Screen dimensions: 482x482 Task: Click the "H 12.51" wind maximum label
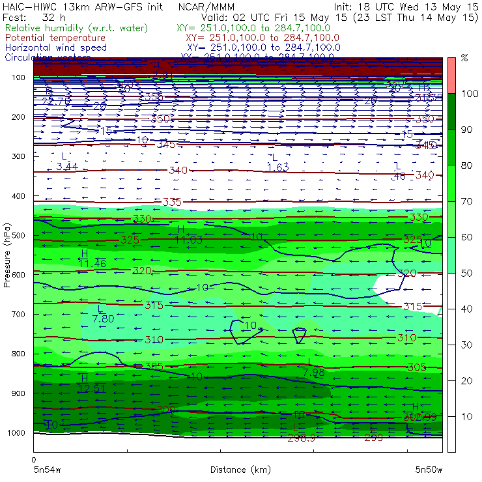92,384
